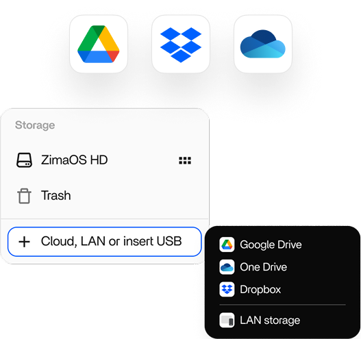Open the ZimaOS HD storage item
This screenshot has height=339, width=361.
105,160
